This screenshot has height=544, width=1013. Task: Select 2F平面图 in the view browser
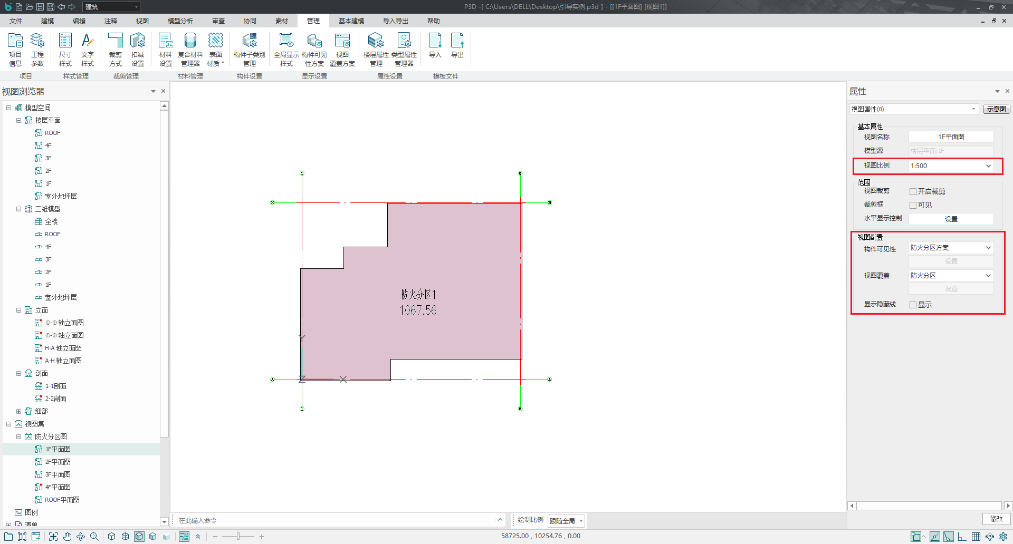[x=58, y=462]
